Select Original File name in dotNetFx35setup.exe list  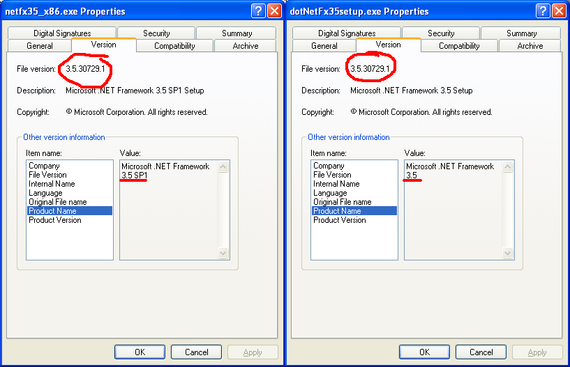point(354,202)
